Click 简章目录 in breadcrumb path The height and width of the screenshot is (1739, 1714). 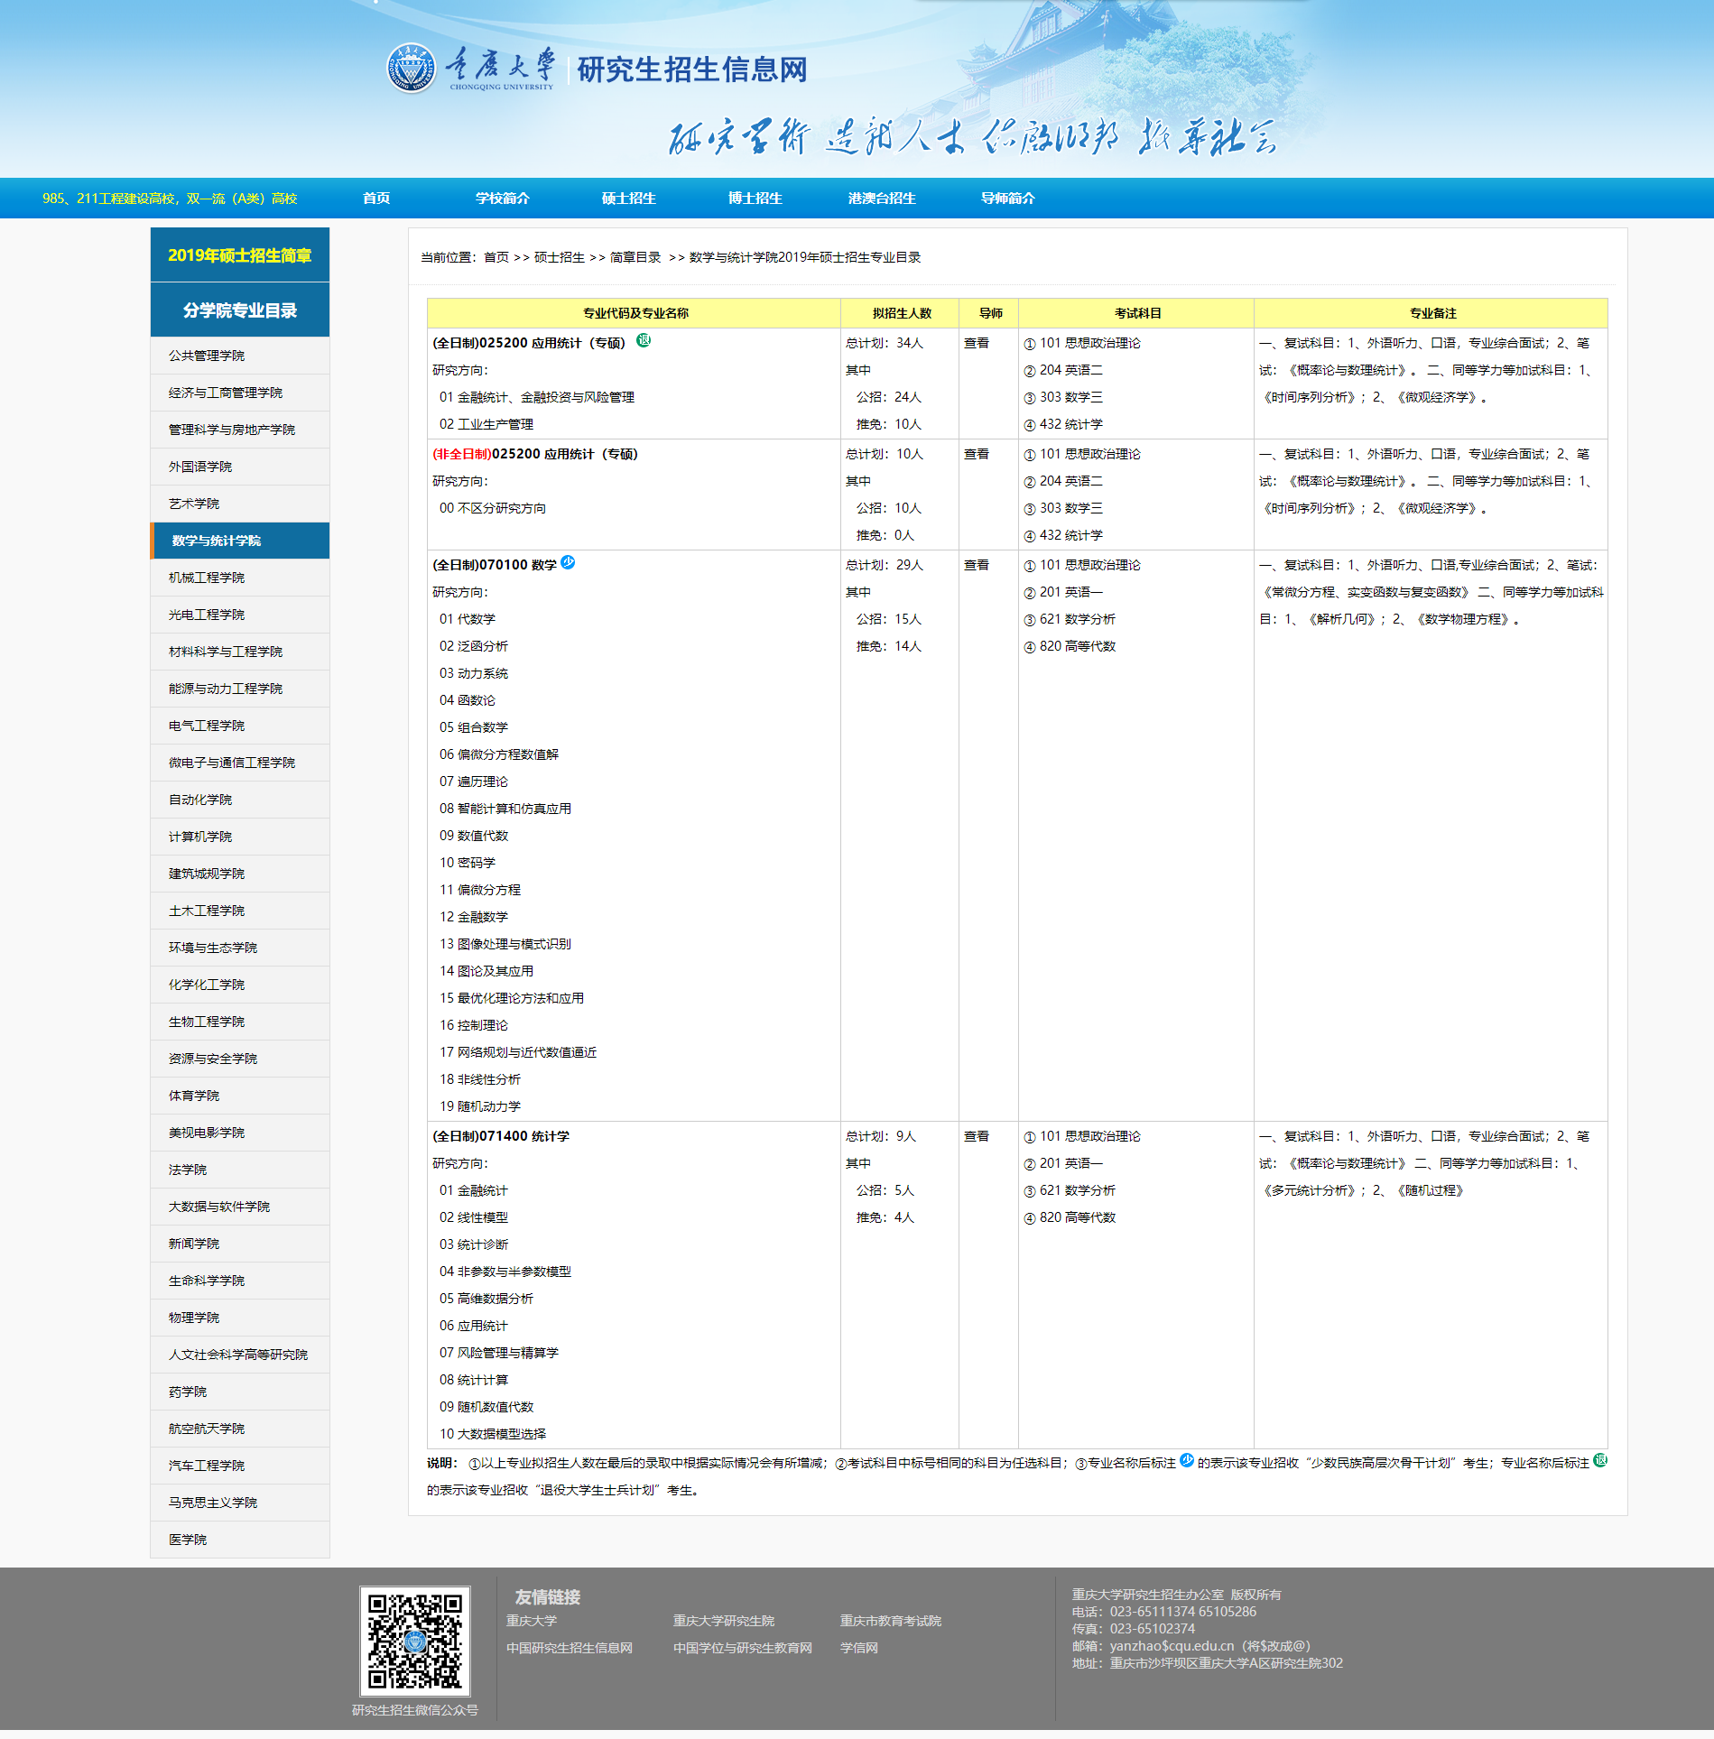coord(635,257)
